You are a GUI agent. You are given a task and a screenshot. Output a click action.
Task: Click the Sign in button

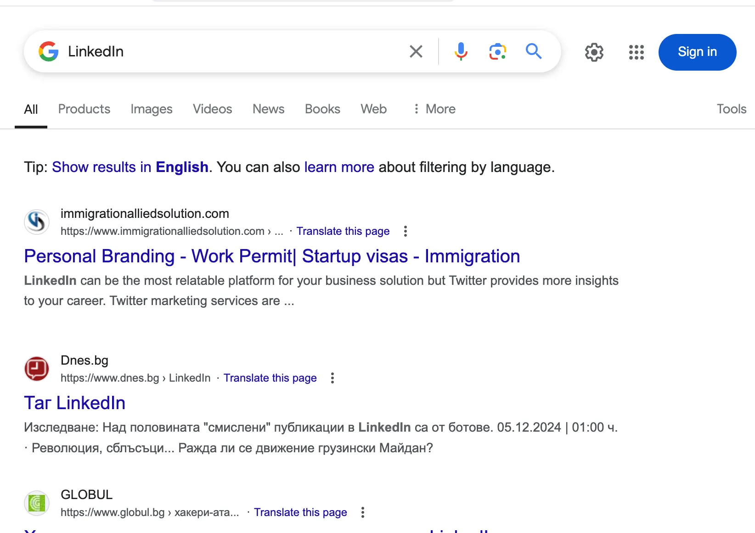(x=697, y=52)
